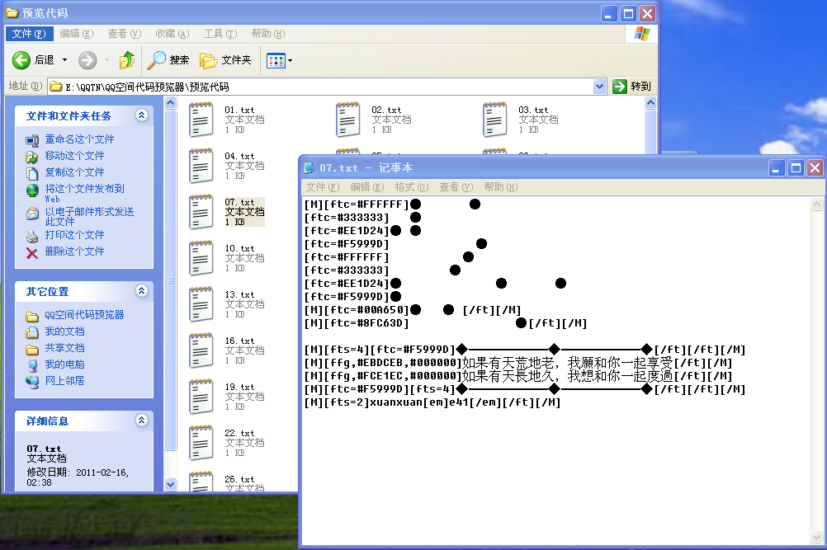Click the delete this file (删除这个文件) task
Image resolution: width=827 pixels, height=550 pixels.
[x=74, y=251]
